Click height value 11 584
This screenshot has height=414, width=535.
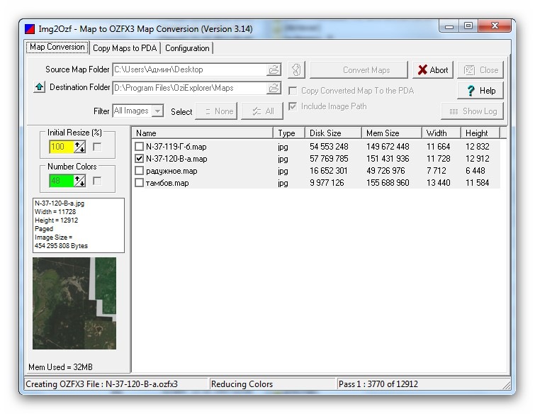click(x=477, y=183)
